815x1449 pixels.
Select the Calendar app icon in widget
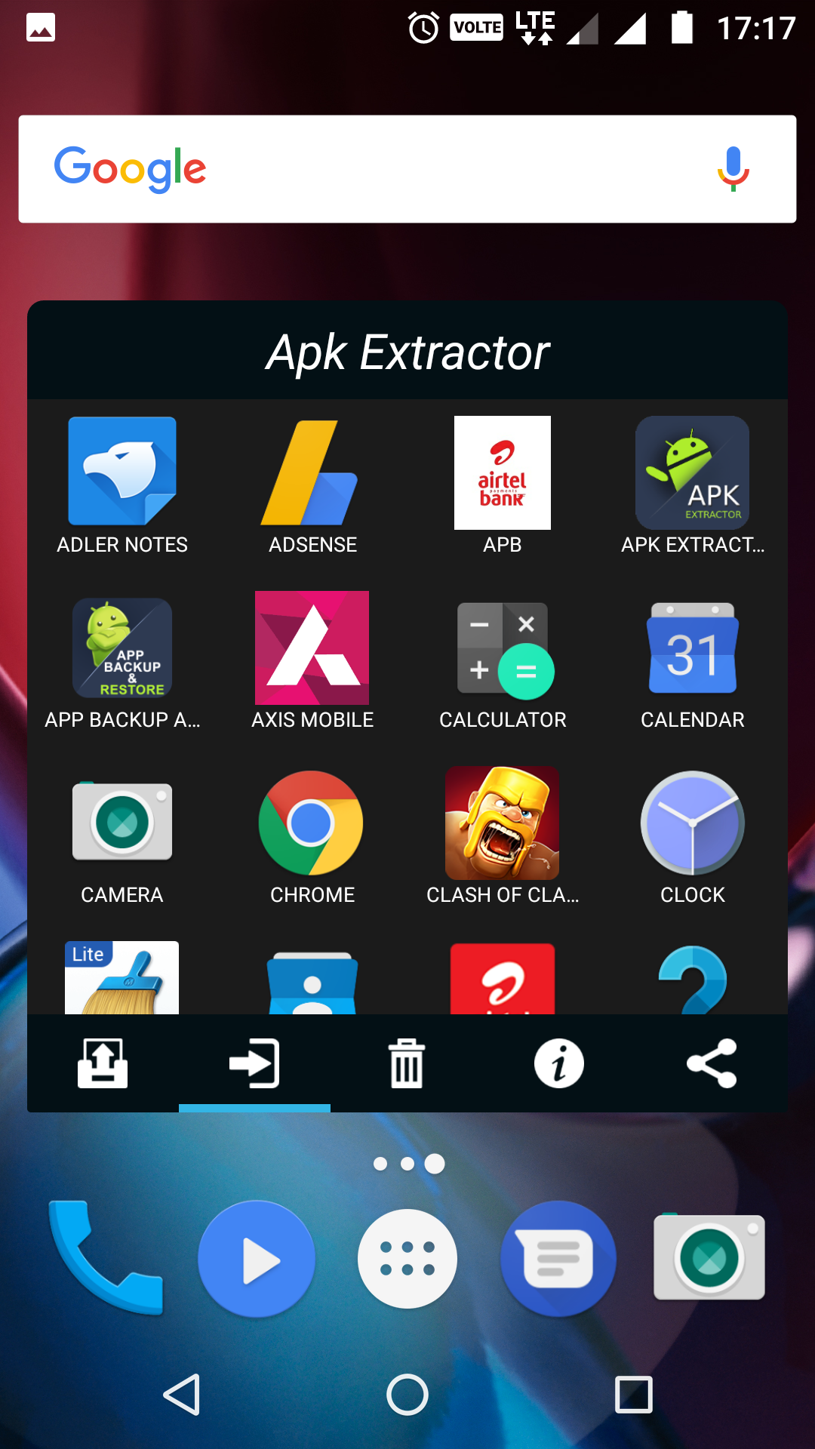693,648
